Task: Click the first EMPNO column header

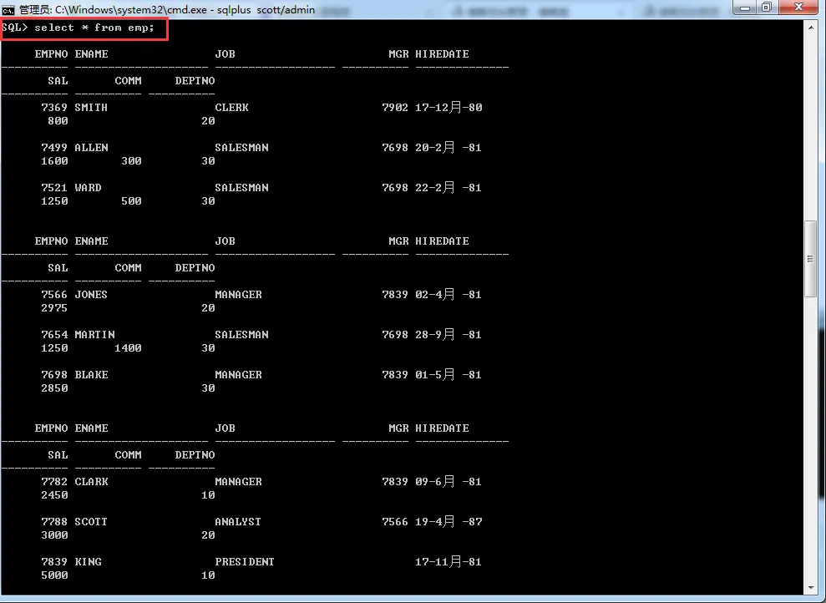Action: point(51,53)
